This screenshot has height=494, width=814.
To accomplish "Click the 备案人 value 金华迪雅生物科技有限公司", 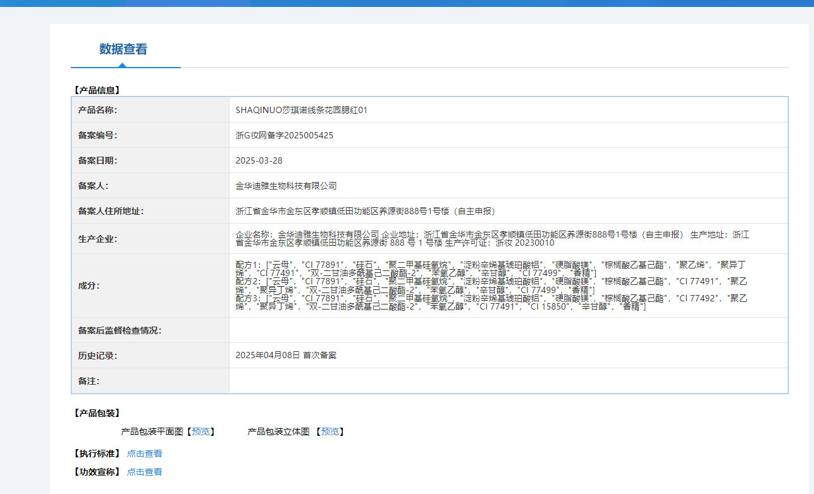I will (286, 186).
